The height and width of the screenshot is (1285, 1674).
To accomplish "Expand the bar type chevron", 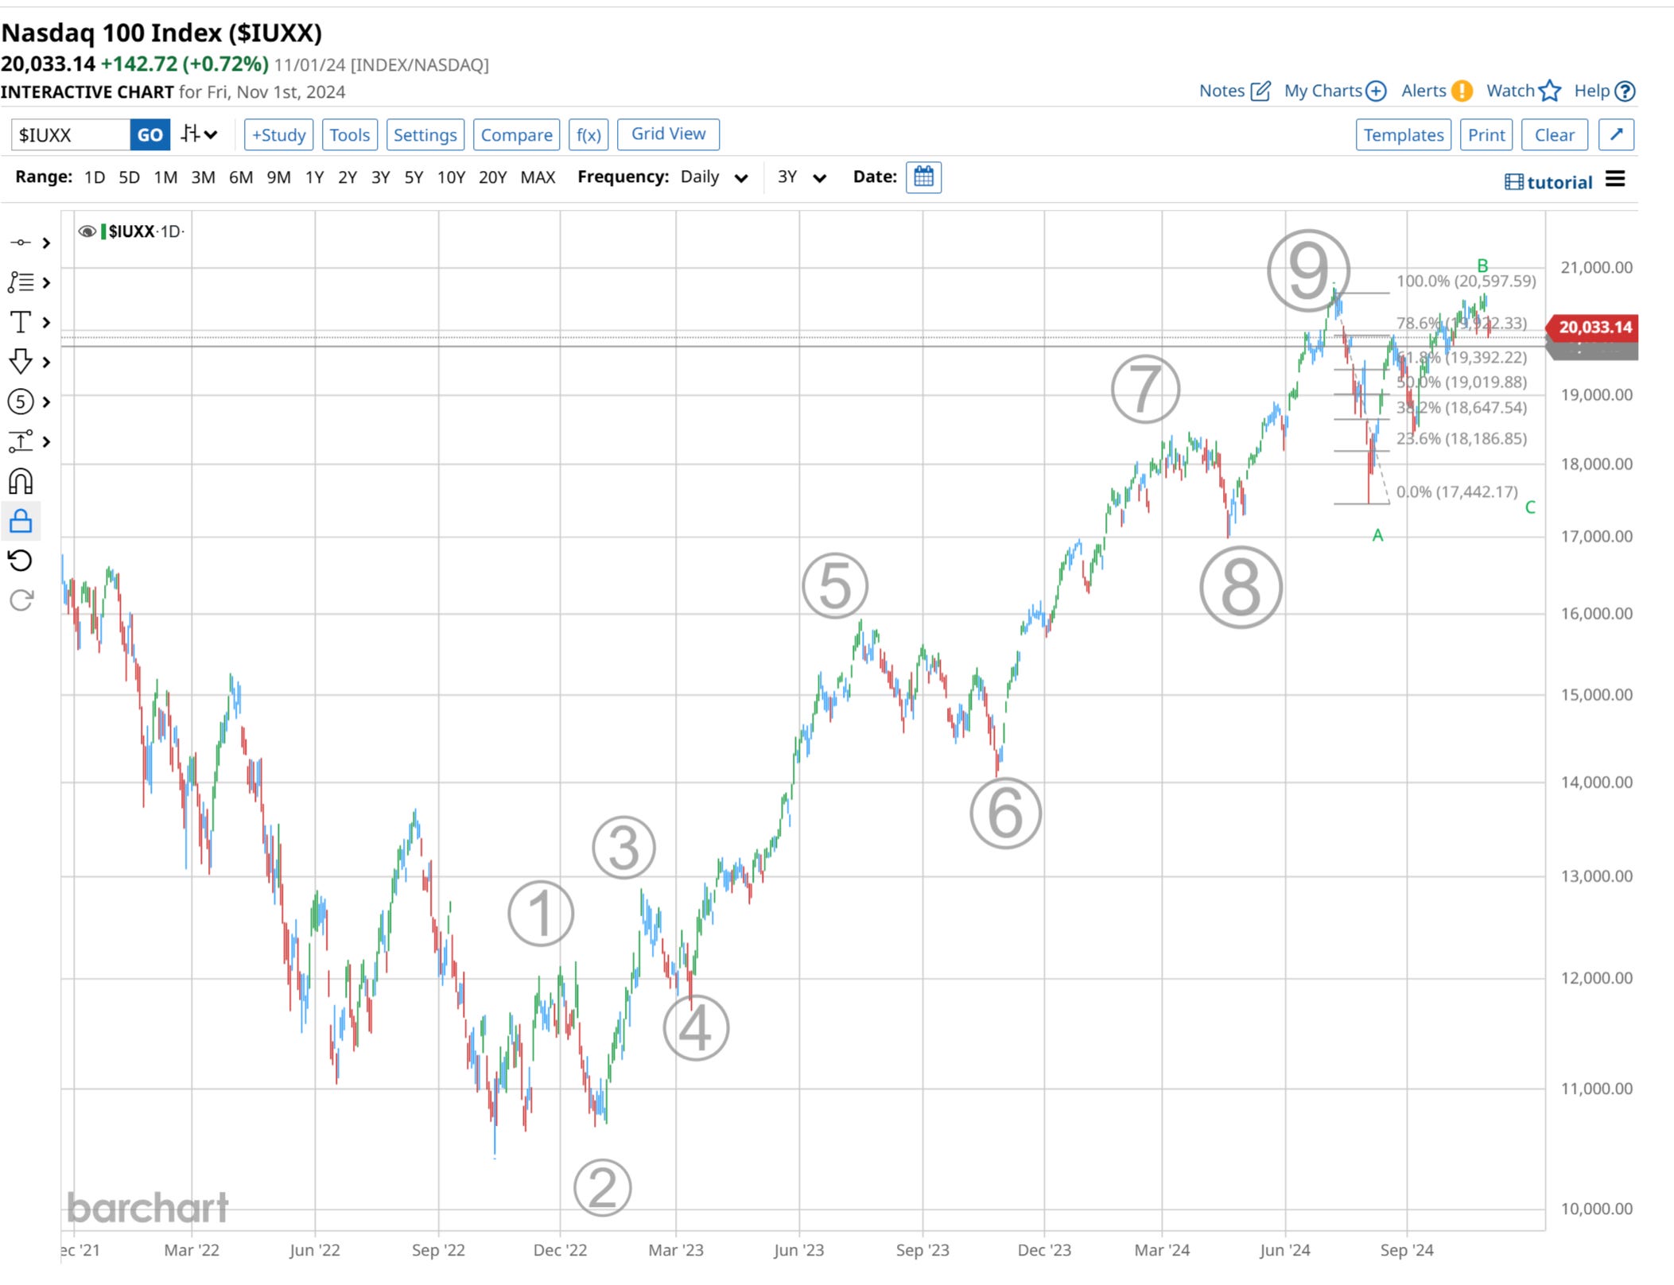I will coord(211,134).
